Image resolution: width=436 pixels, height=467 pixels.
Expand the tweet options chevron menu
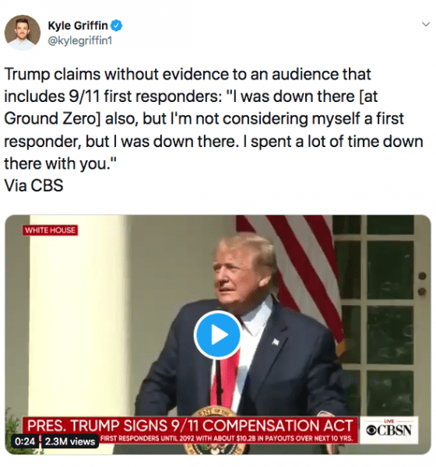pos(426,24)
